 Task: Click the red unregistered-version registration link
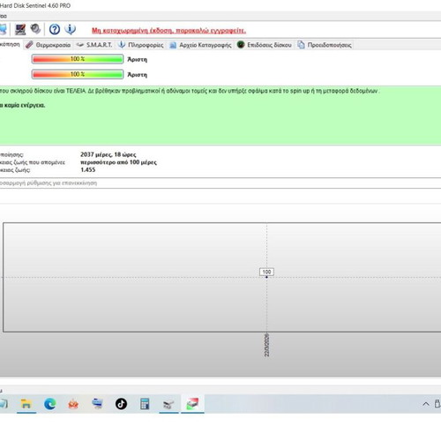pyautogui.click(x=168, y=30)
